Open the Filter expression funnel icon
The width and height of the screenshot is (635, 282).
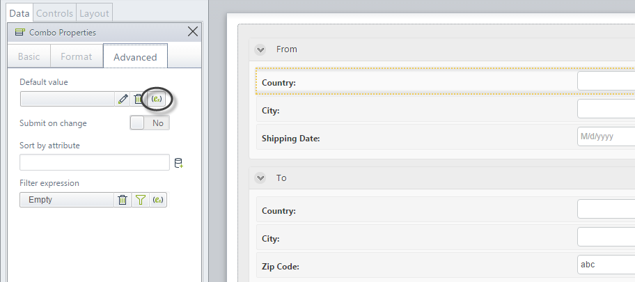pyautogui.click(x=141, y=200)
